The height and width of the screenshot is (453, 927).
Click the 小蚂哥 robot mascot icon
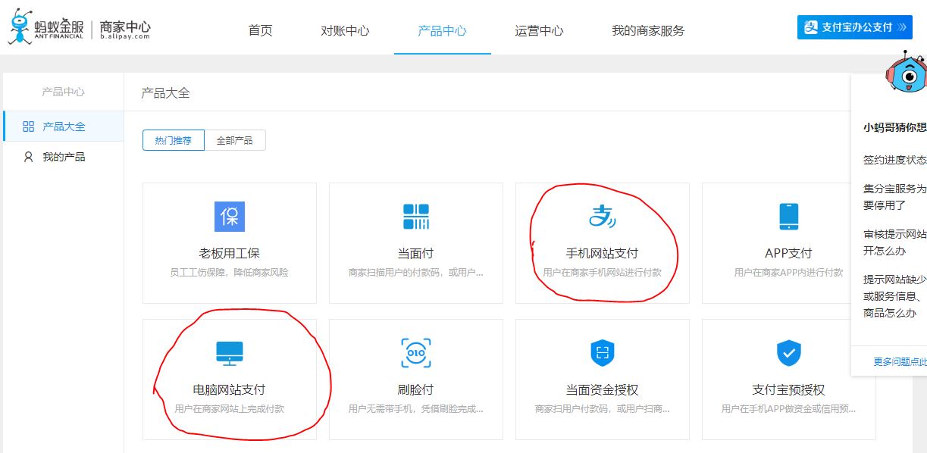(x=907, y=73)
